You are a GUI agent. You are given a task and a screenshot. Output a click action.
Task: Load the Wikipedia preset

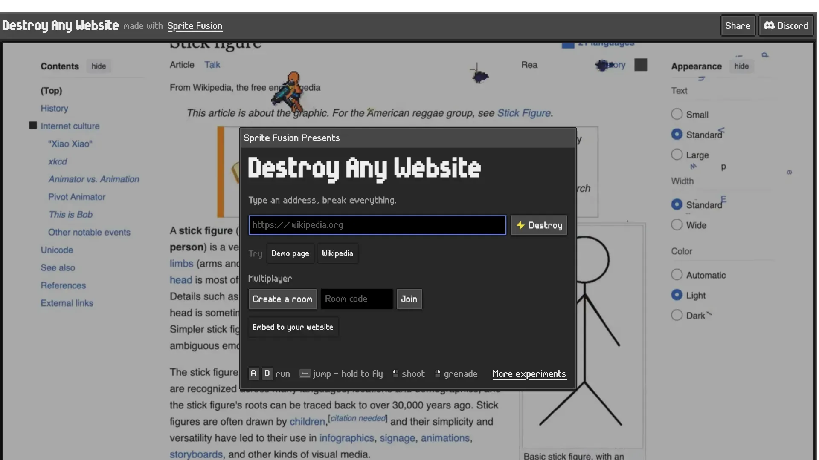pyautogui.click(x=337, y=253)
